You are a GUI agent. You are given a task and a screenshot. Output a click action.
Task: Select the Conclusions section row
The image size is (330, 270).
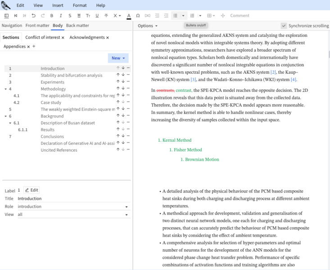pos(68,136)
